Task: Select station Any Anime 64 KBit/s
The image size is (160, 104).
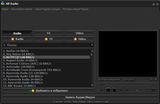Action: (x=46, y=54)
